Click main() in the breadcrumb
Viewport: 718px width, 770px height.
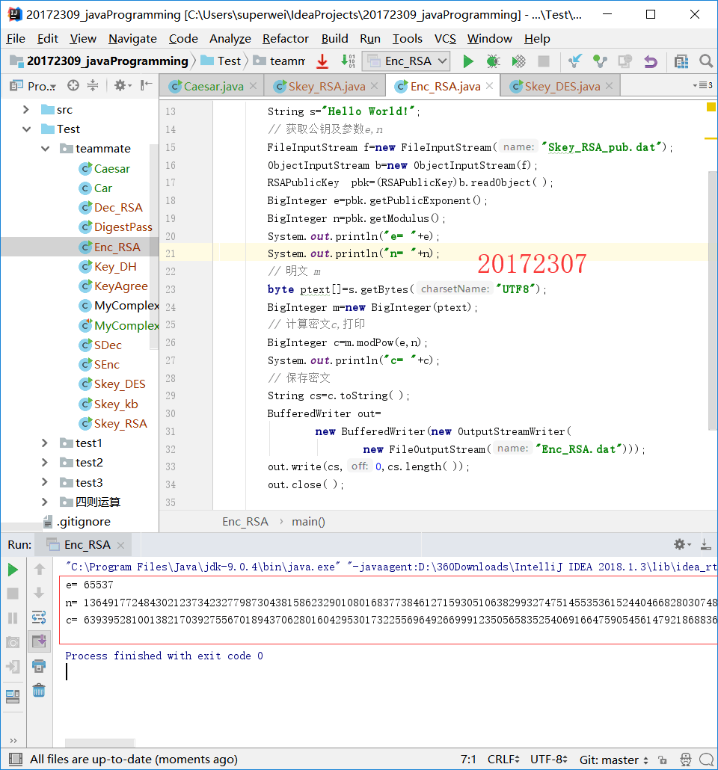pos(308,522)
